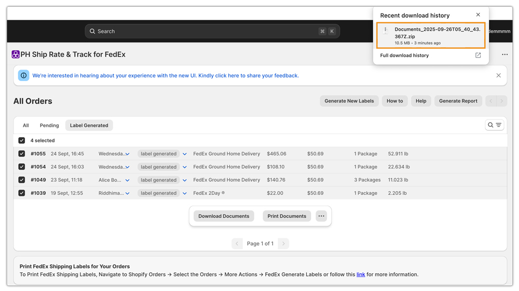Click the '3 Packages' cell for order #1049

(367, 180)
